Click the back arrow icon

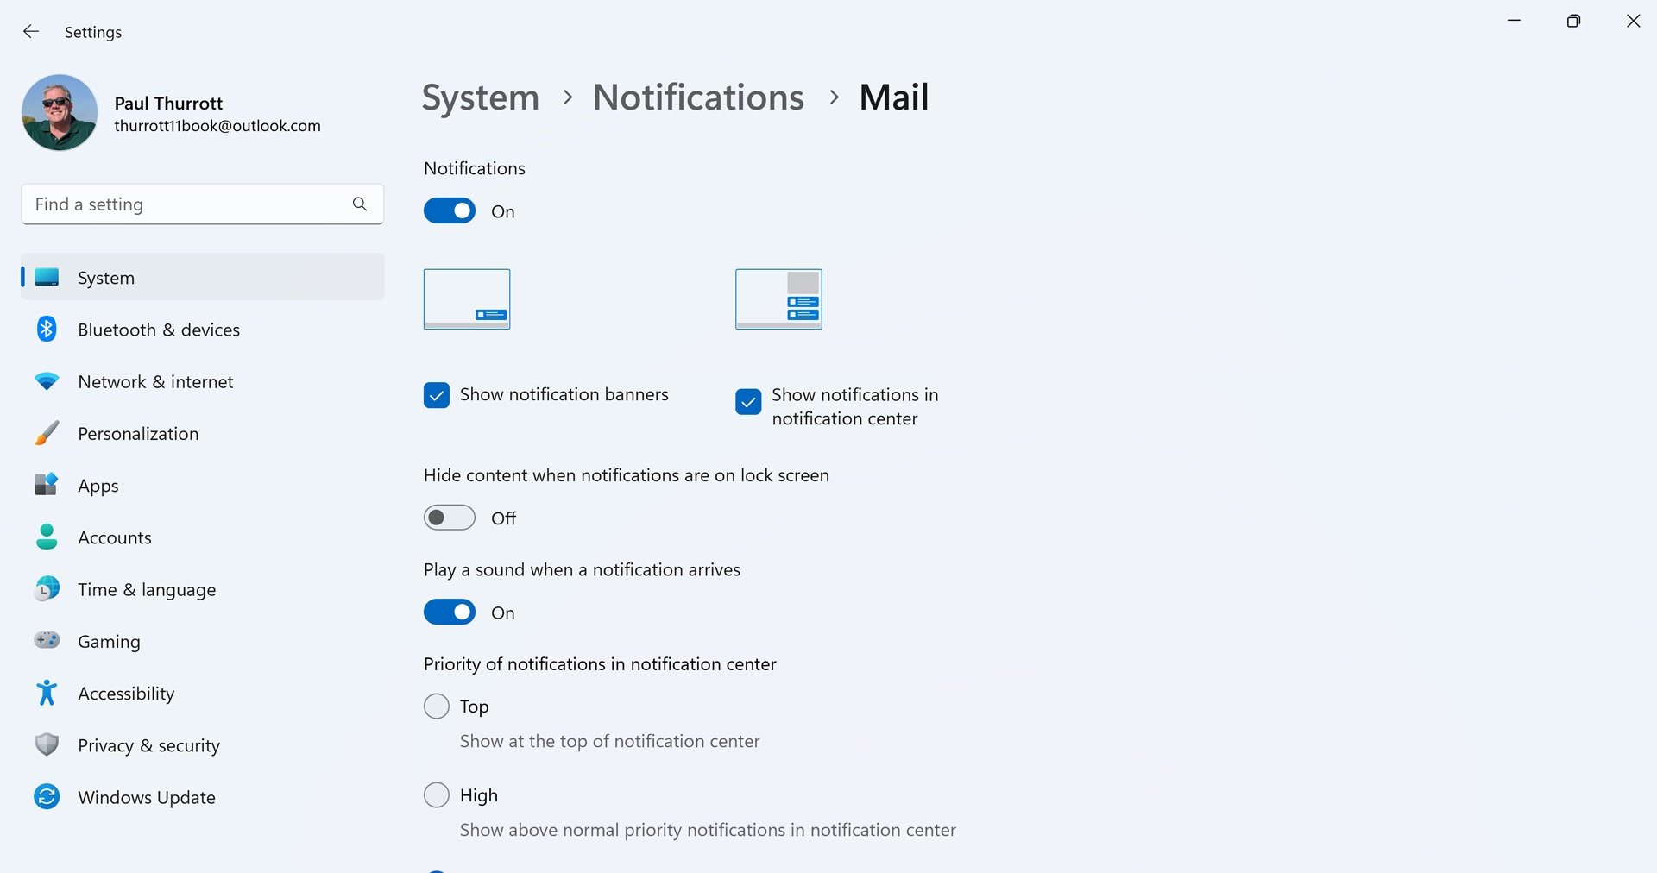(31, 32)
